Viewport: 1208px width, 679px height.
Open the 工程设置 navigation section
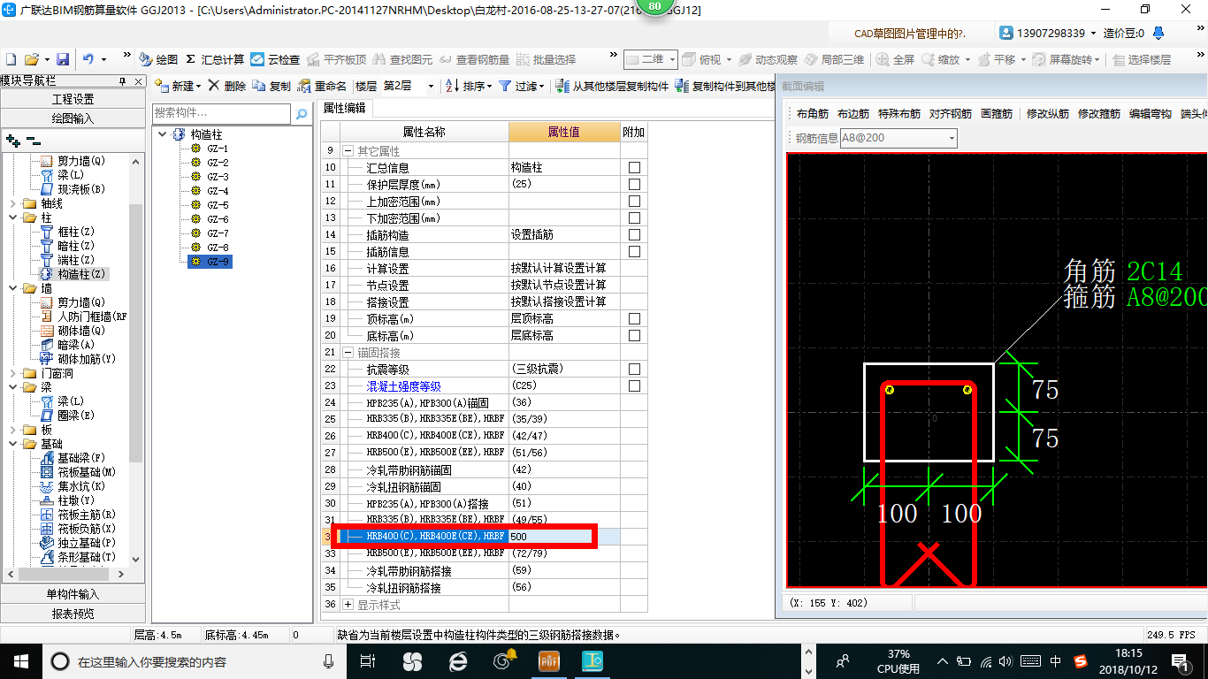(x=73, y=99)
